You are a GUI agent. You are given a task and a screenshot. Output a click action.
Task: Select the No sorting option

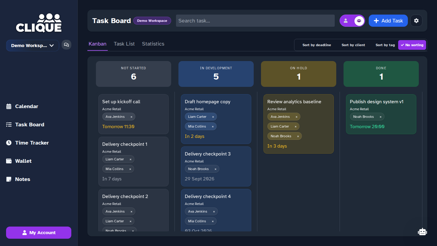tap(412, 45)
